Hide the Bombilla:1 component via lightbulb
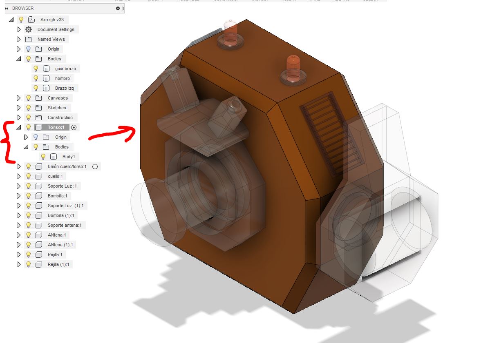The image size is (490, 343). (x=28, y=196)
